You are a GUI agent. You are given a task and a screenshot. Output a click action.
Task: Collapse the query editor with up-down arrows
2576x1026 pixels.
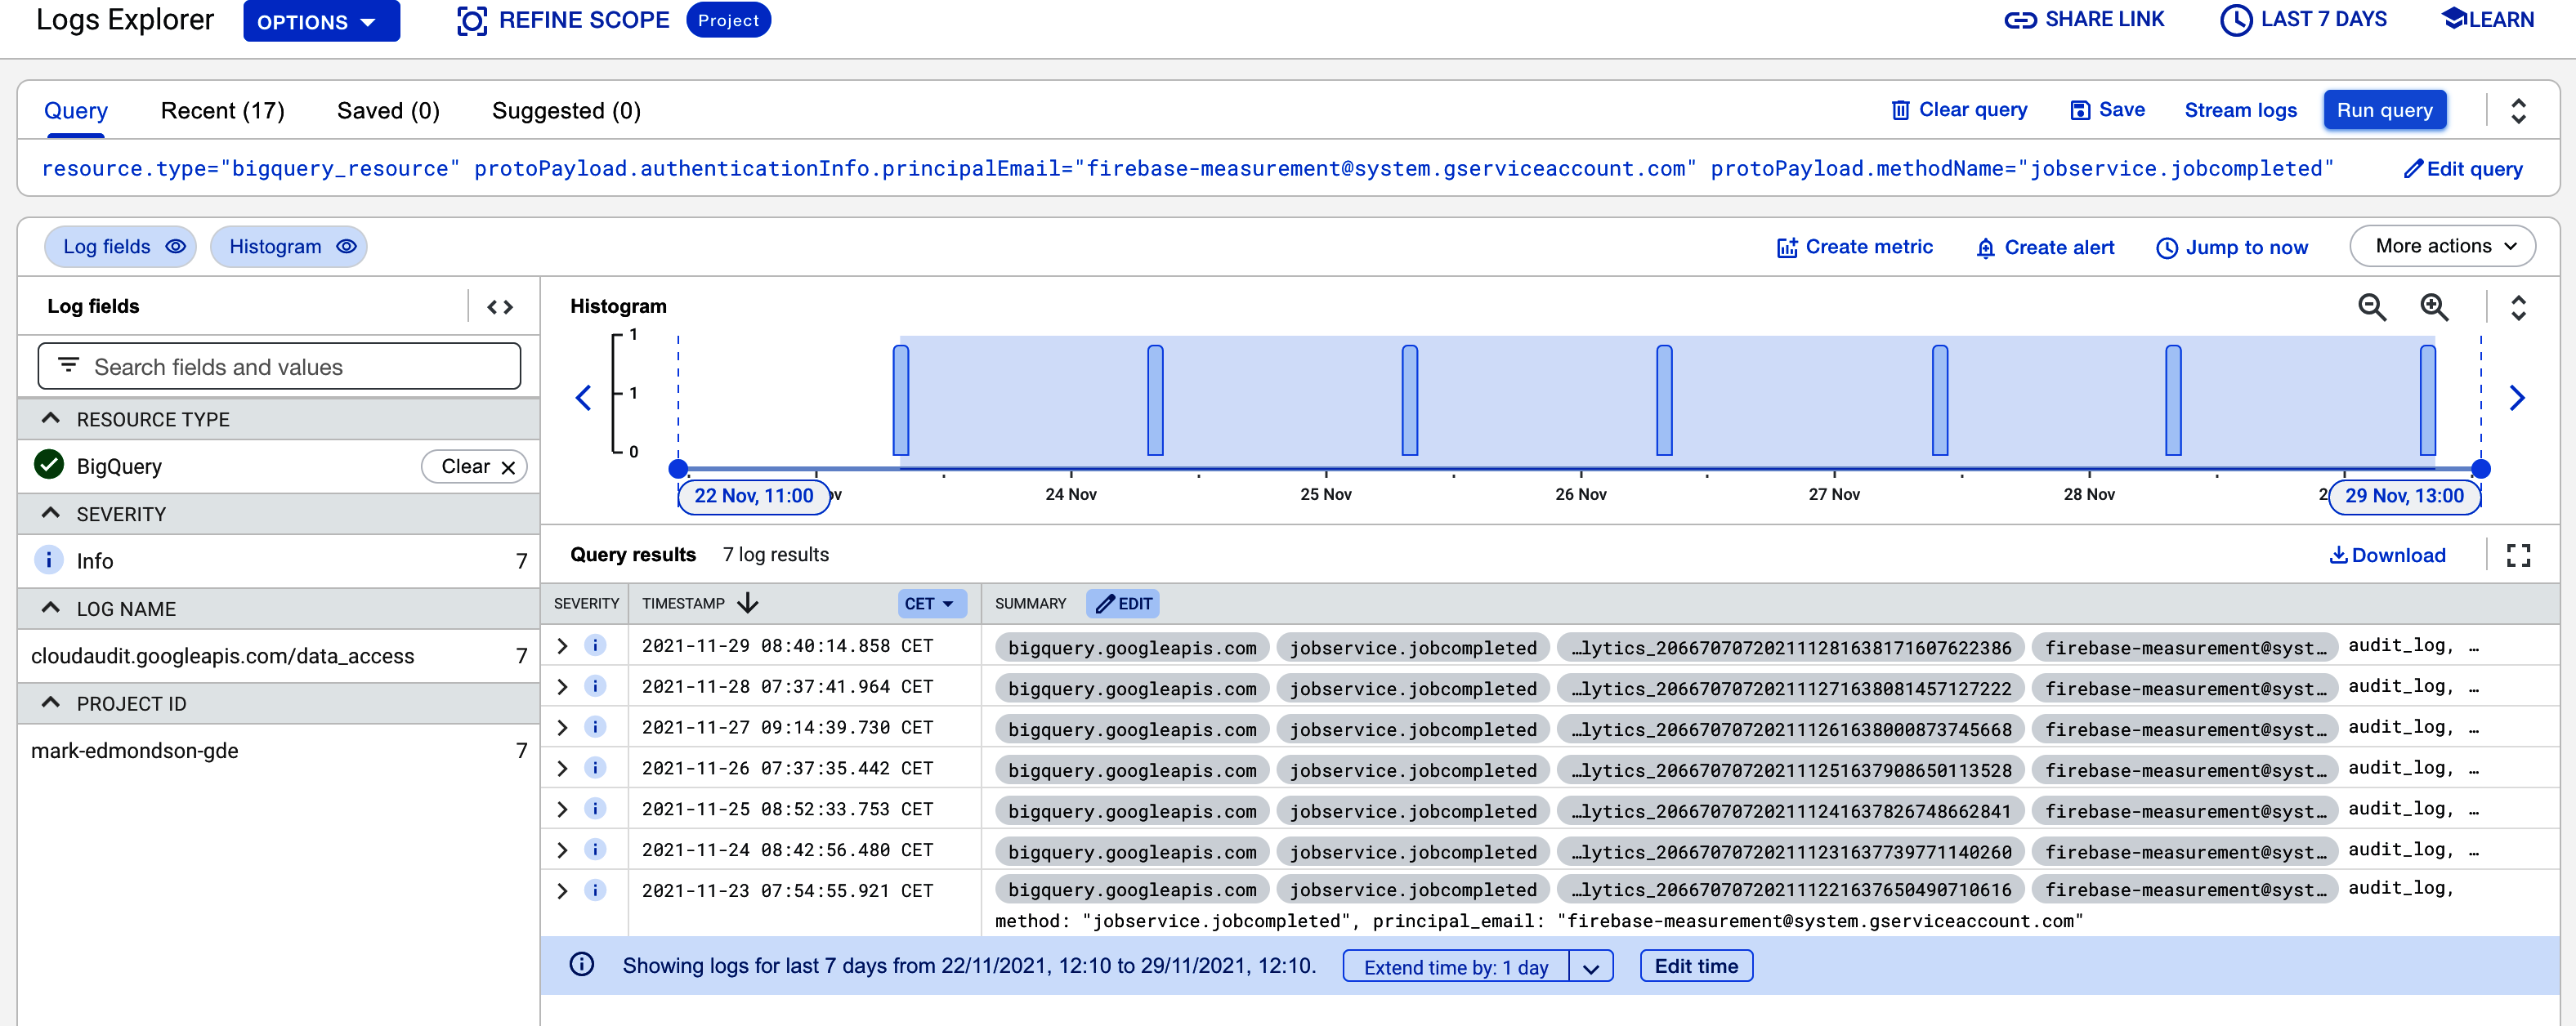tap(2518, 110)
